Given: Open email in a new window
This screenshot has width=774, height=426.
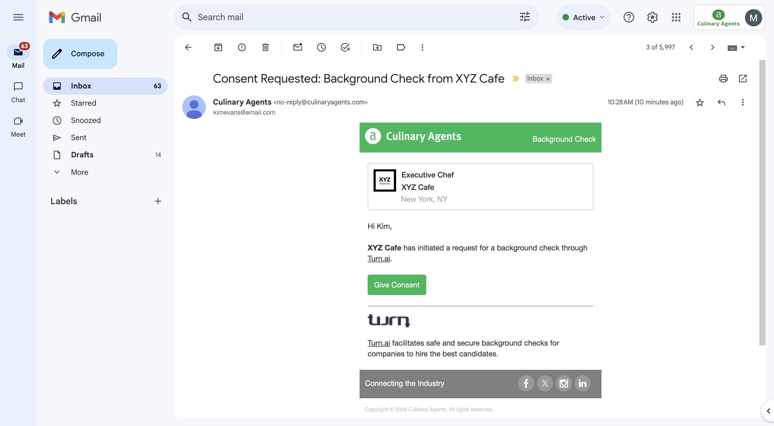Looking at the screenshot, I should pos(743,79).
